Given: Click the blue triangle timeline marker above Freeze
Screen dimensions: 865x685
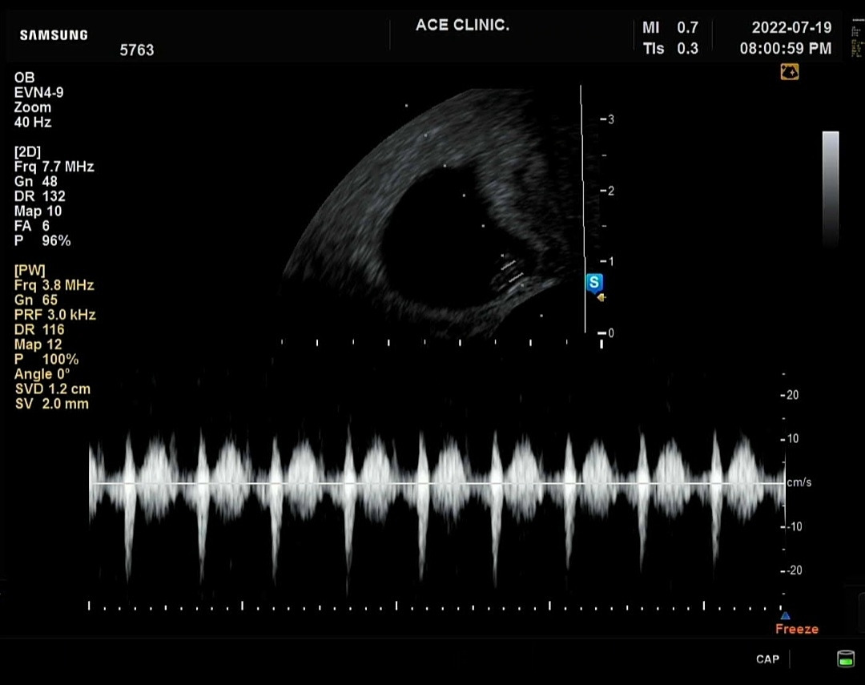Looking at the screenshot, I should [x=785, y=615].
